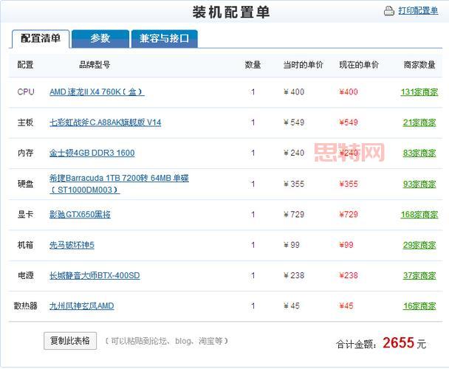This screenshot has width=449, height=369.
Task: Open the 先马破坏神5 case link
Action: 72,245
